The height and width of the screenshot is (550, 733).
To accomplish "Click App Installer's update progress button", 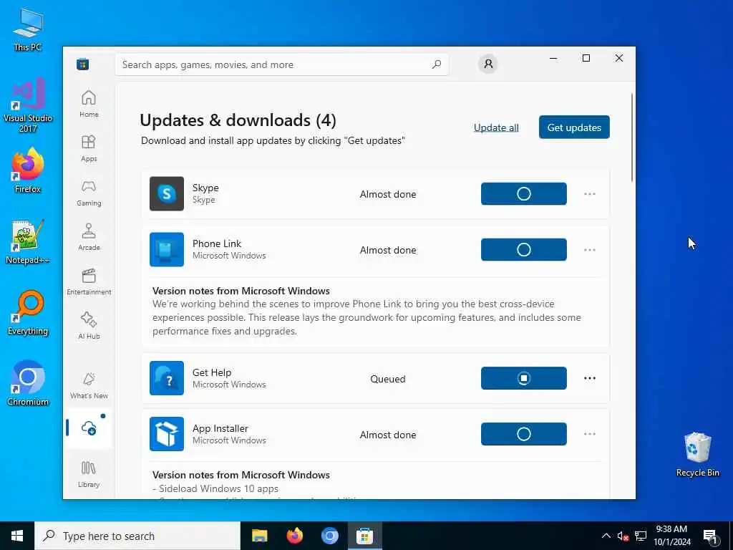I will coord(523,434).
